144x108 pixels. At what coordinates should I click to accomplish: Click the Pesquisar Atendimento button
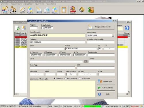point(101,27)
